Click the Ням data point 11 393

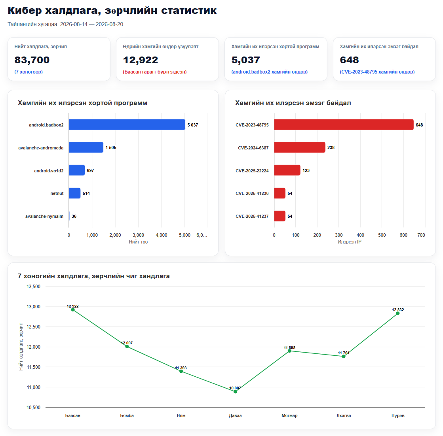[x=181, y=372]
